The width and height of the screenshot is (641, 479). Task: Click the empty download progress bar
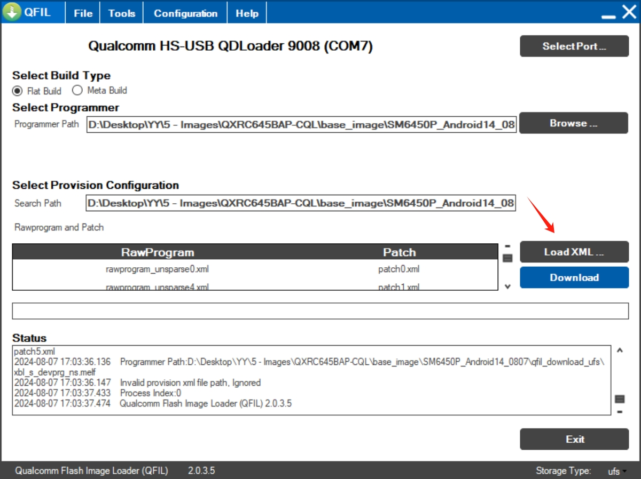[x=320, y=311]
